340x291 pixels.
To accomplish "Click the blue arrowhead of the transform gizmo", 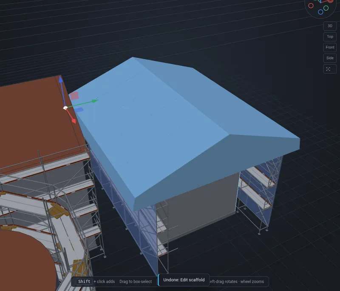I will [61, 79].
